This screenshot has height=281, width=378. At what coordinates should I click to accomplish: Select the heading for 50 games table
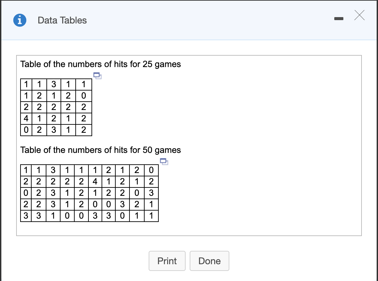tap(100, 150)
